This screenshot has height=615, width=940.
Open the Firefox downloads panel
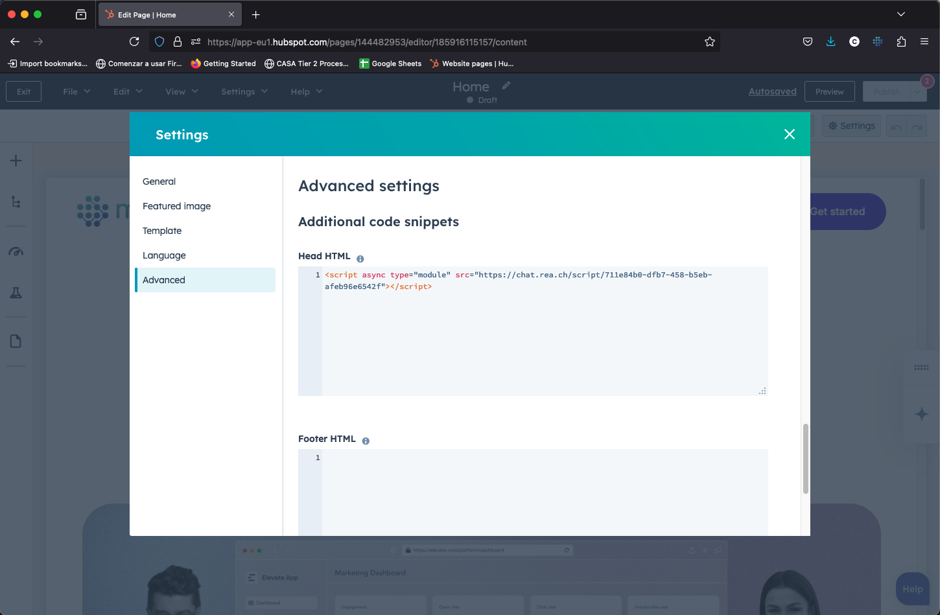coord(830,41)
